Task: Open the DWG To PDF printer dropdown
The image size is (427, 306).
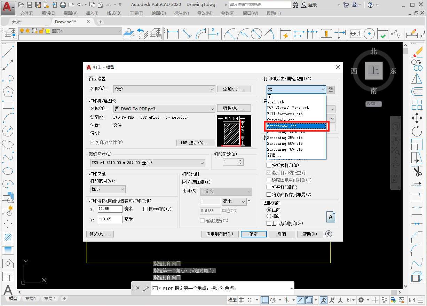Action: tap(213, 108)
